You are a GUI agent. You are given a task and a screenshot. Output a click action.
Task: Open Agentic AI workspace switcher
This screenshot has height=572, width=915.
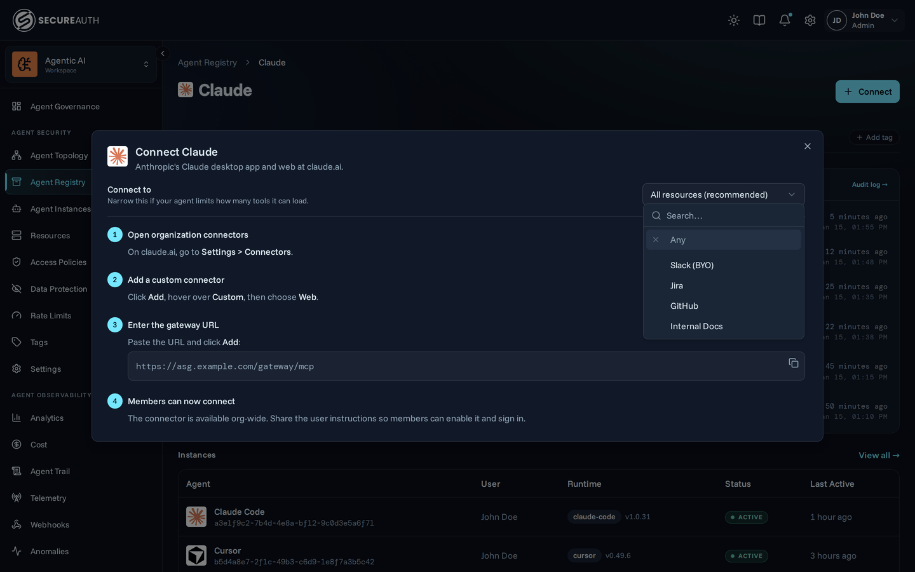81,64
